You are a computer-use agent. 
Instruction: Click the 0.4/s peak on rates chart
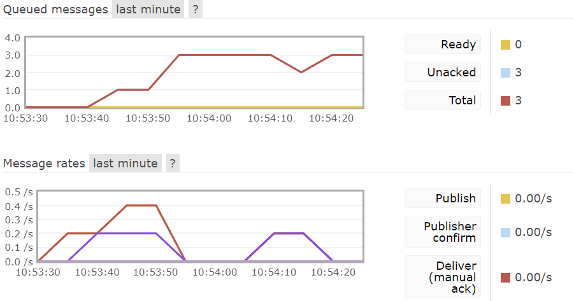click(x=141, y=206)
